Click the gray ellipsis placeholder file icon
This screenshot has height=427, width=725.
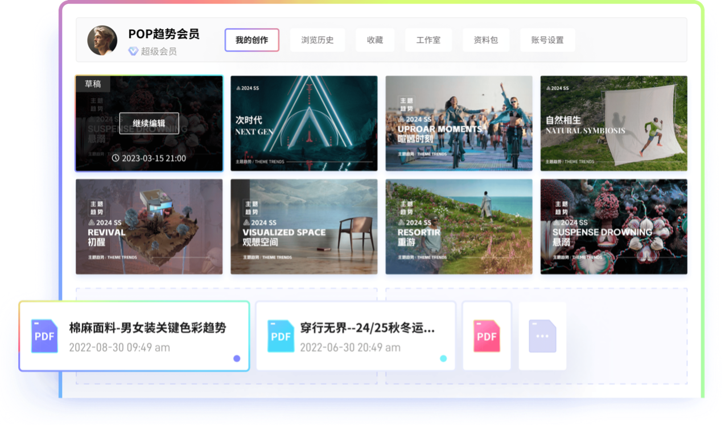click(x=542, y=336)
